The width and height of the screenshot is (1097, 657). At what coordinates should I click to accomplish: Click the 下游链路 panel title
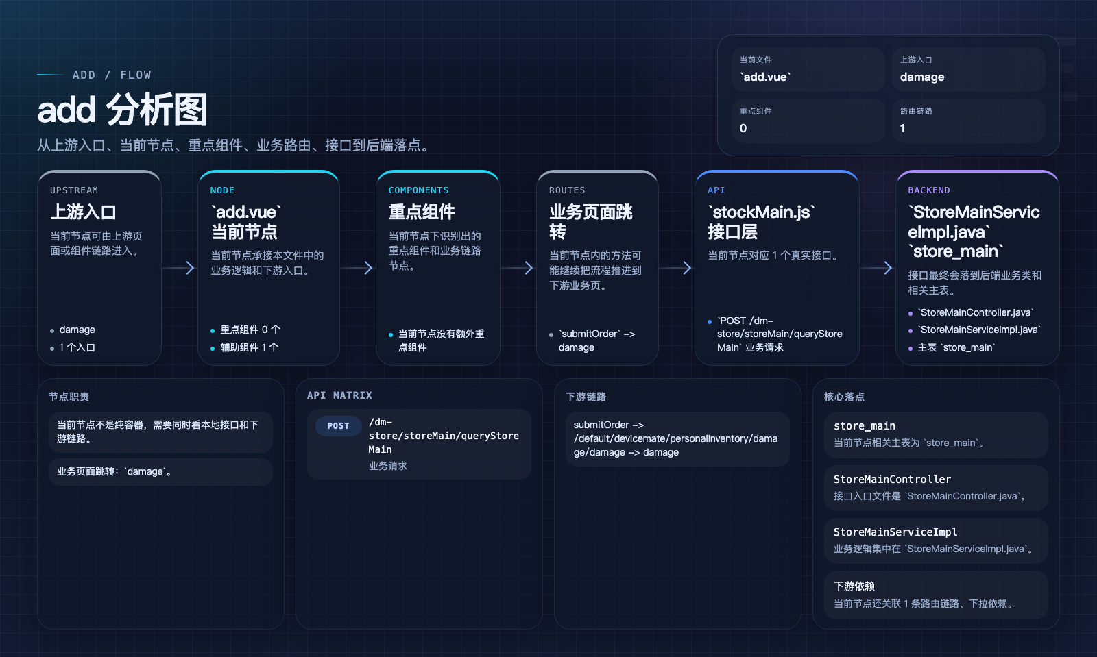tap(586, 397)
